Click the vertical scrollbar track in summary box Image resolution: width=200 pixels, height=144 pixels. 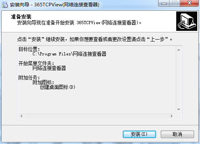click(179, 80)
